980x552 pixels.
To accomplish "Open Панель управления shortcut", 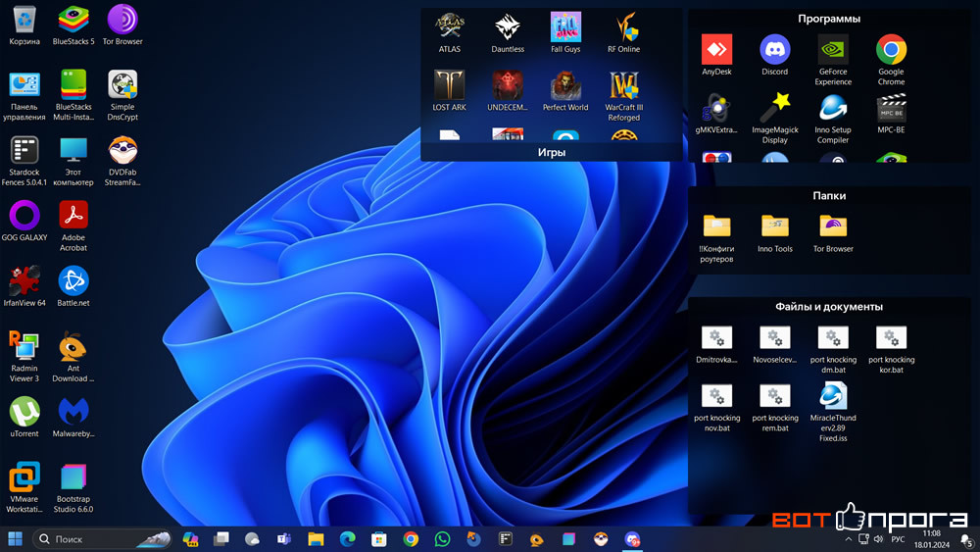I will 24,96.
